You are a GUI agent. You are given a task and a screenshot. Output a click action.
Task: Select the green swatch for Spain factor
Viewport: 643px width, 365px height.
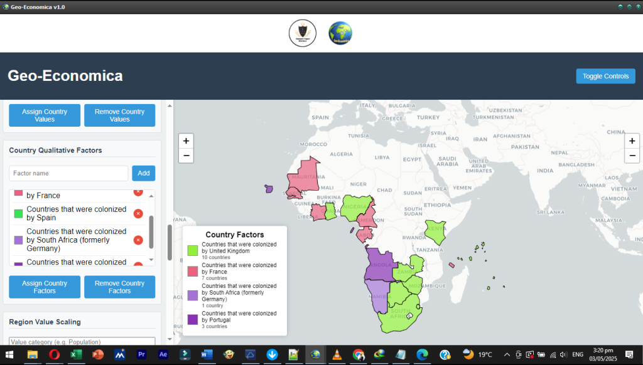pyautogui.click(x=18, y=214)
